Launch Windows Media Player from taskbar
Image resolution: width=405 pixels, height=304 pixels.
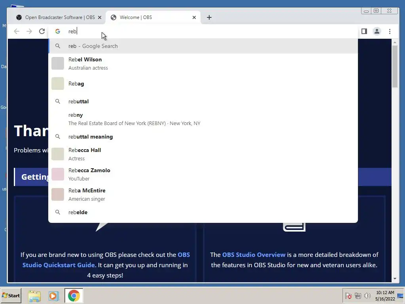54,296
